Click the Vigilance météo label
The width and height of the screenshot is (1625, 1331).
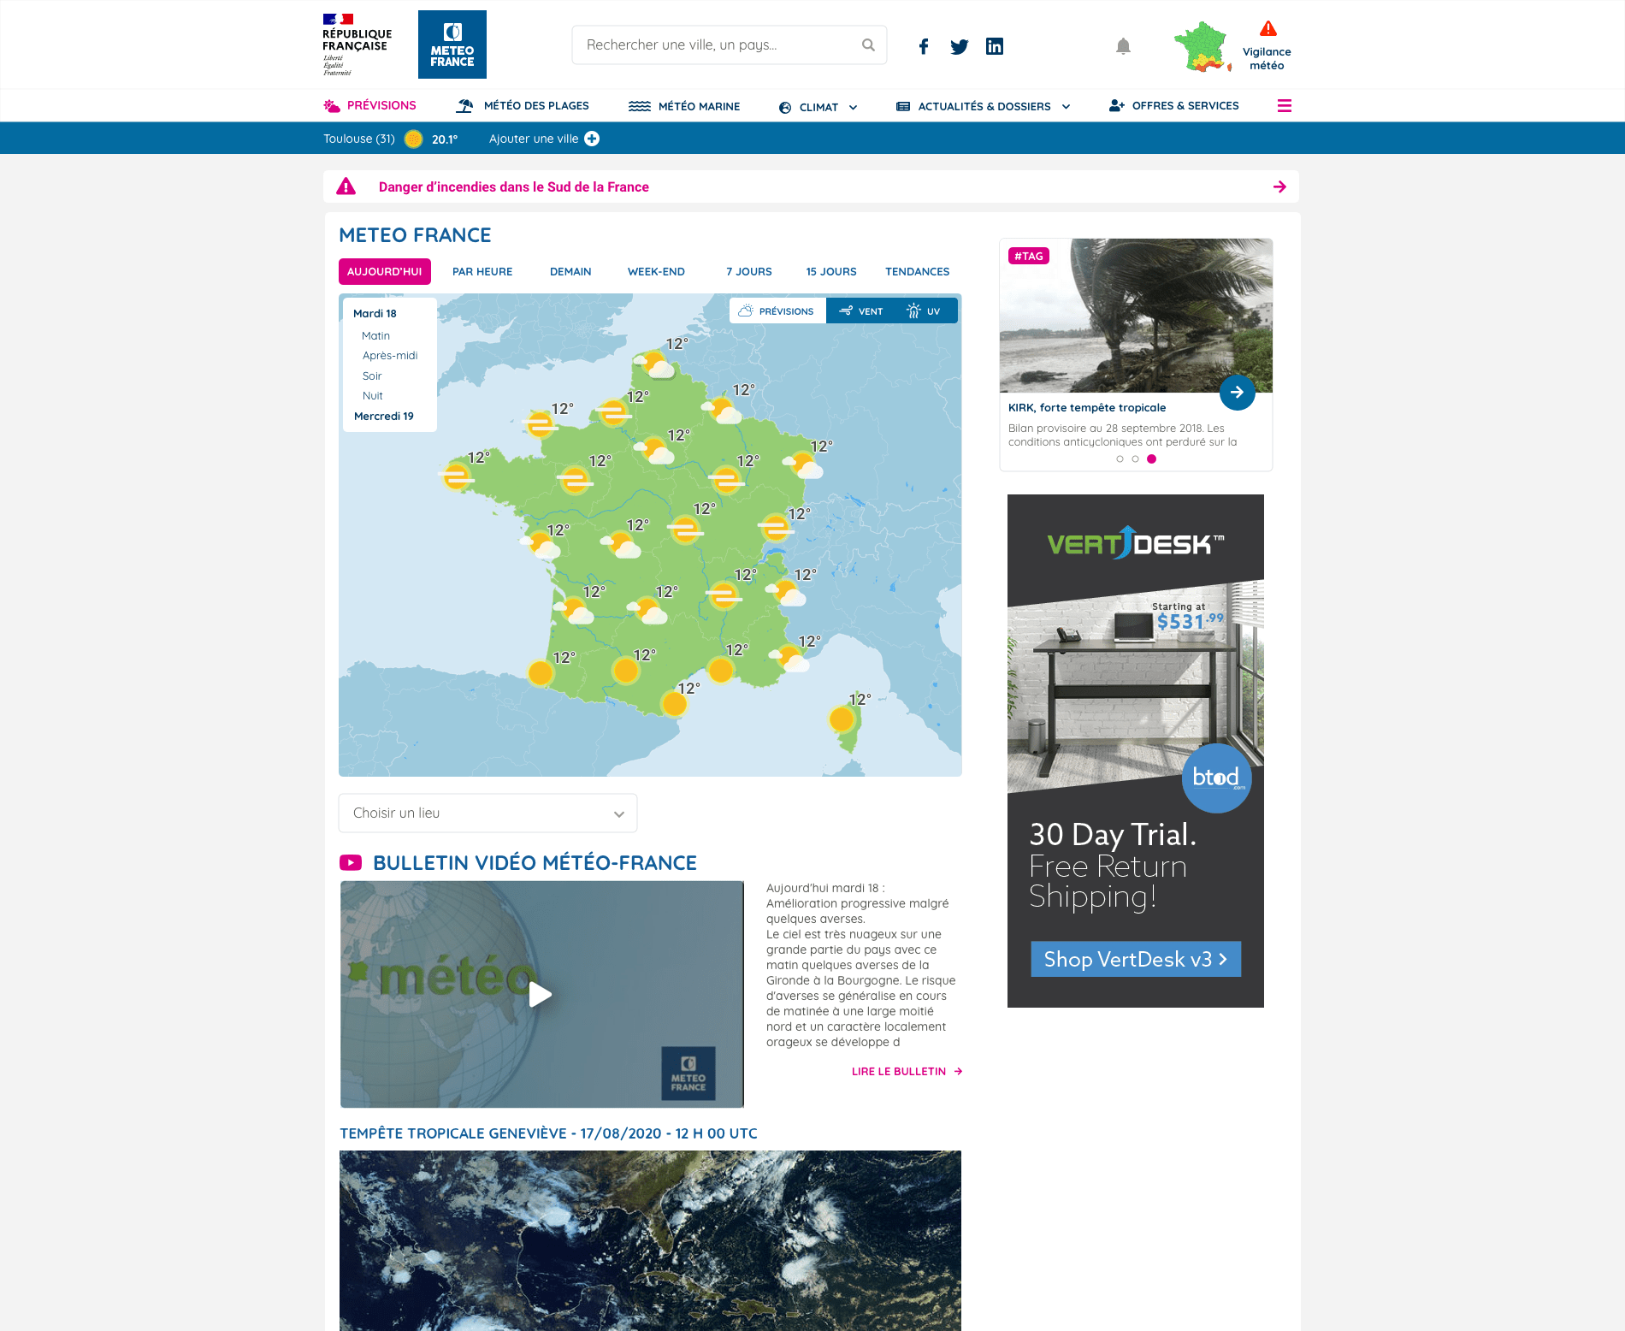tap(1267, 58)
